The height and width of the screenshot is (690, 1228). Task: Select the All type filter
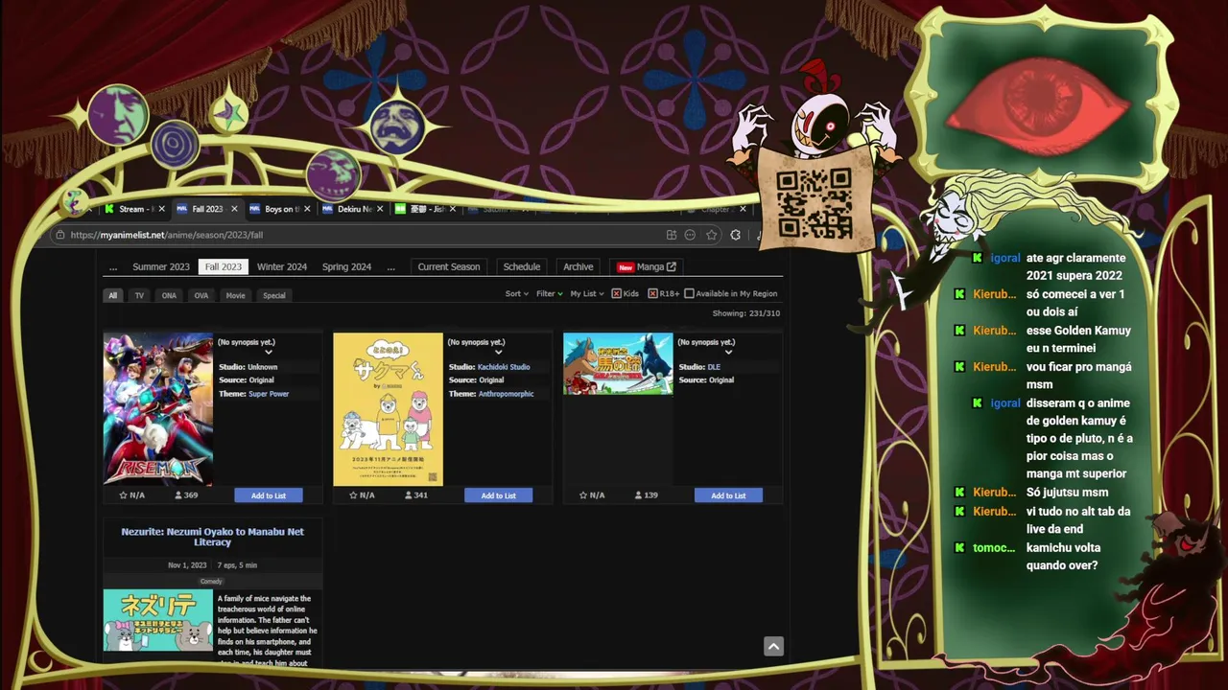click(112, 295)
